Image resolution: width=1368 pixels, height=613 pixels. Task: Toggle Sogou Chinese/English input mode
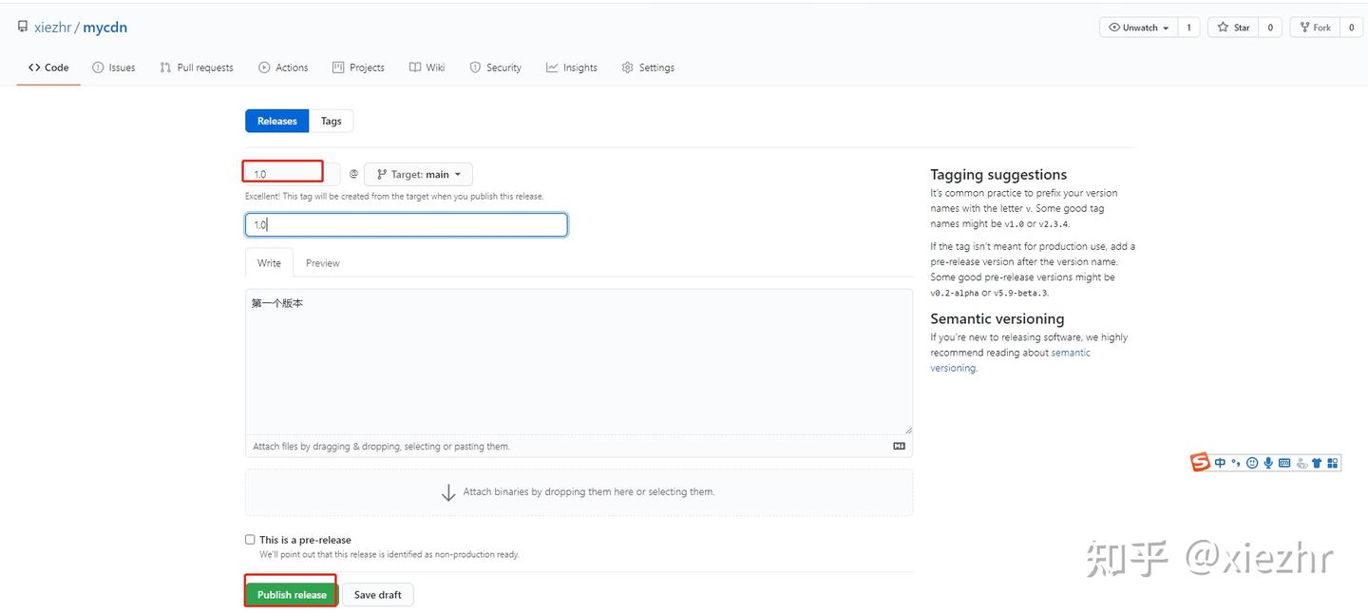pos(1220,463)
